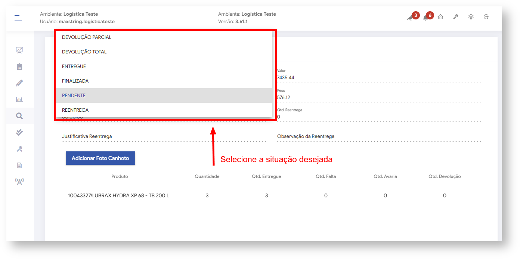520x259 pixels.
Task: Open the bell alerts icon
Action: pos(425,17)
